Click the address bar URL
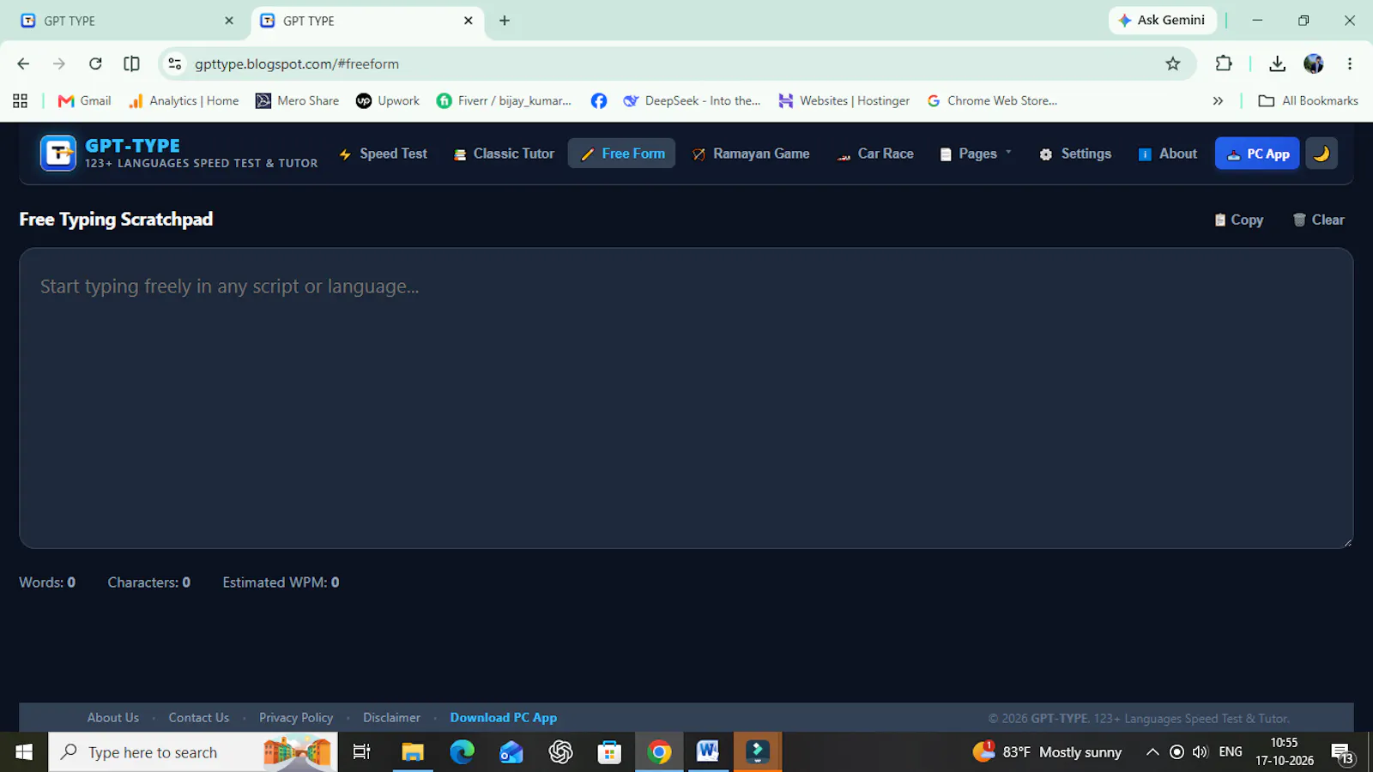The width and height of the screenshot is (1373, 772). coord(297,63)
